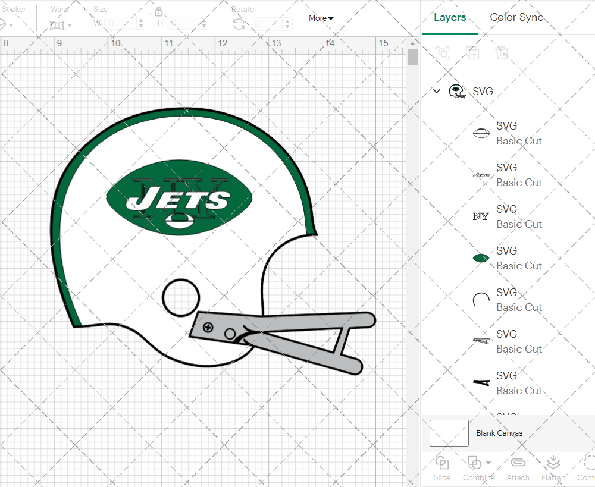The height and width of the screenshot is (487, 595).
Task: Collapse the SVG group layer
Action: pyautogui.click(x=437, y=91)
